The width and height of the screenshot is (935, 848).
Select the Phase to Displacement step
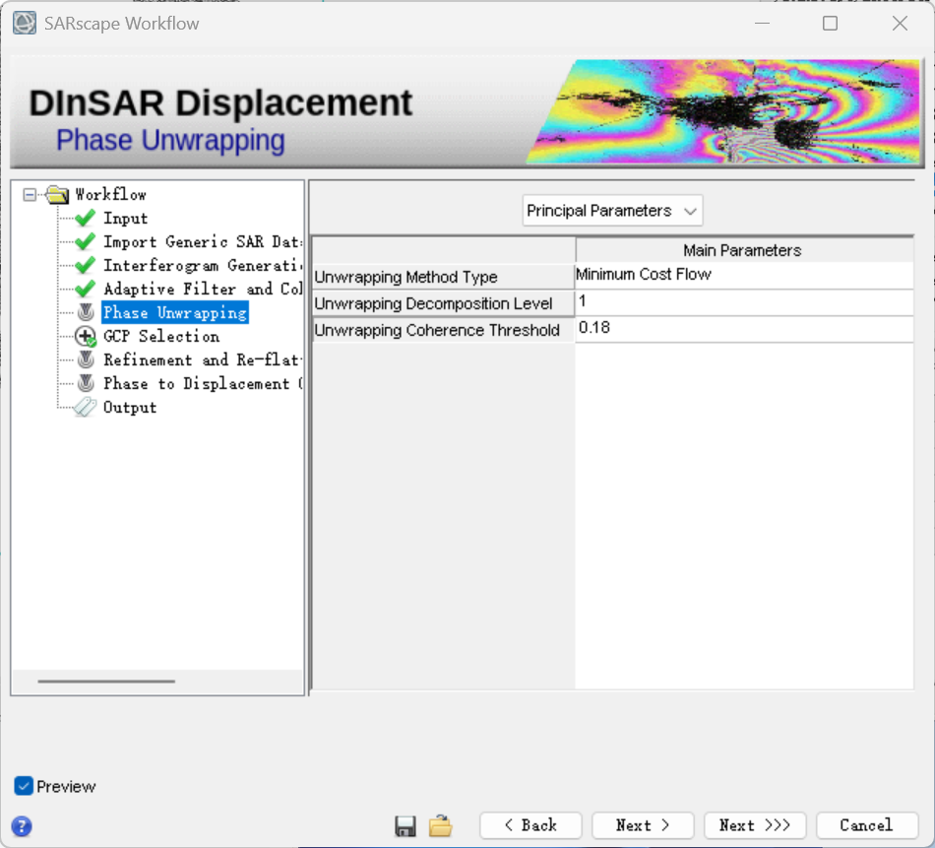pyautogui.click(x=203, y=383)
